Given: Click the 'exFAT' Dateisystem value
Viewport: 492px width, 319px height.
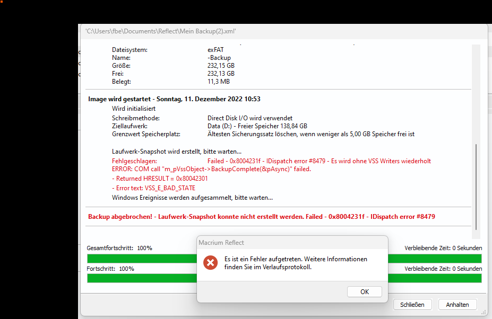Looking at the screenshot, I should [x=215, y=50].
